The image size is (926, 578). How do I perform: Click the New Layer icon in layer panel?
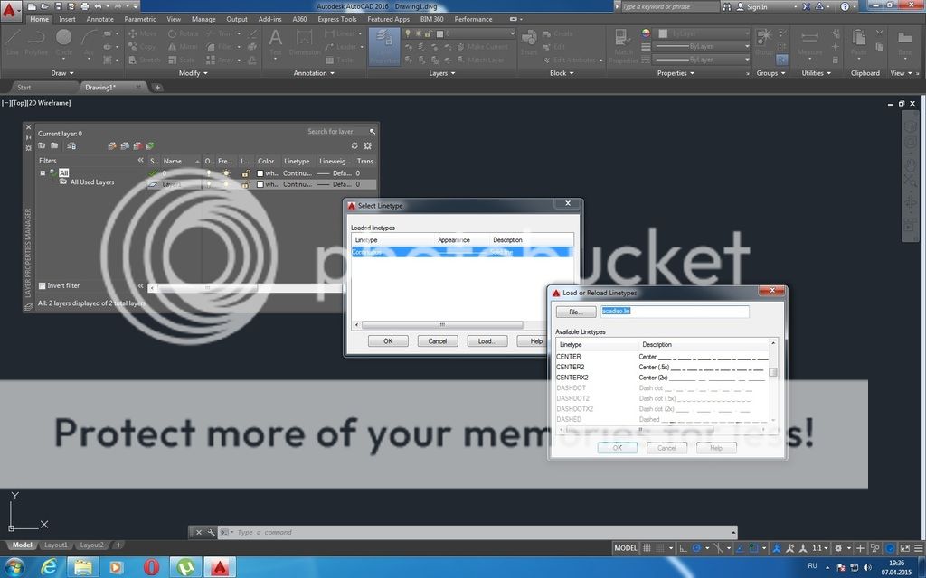coord(111,145)
